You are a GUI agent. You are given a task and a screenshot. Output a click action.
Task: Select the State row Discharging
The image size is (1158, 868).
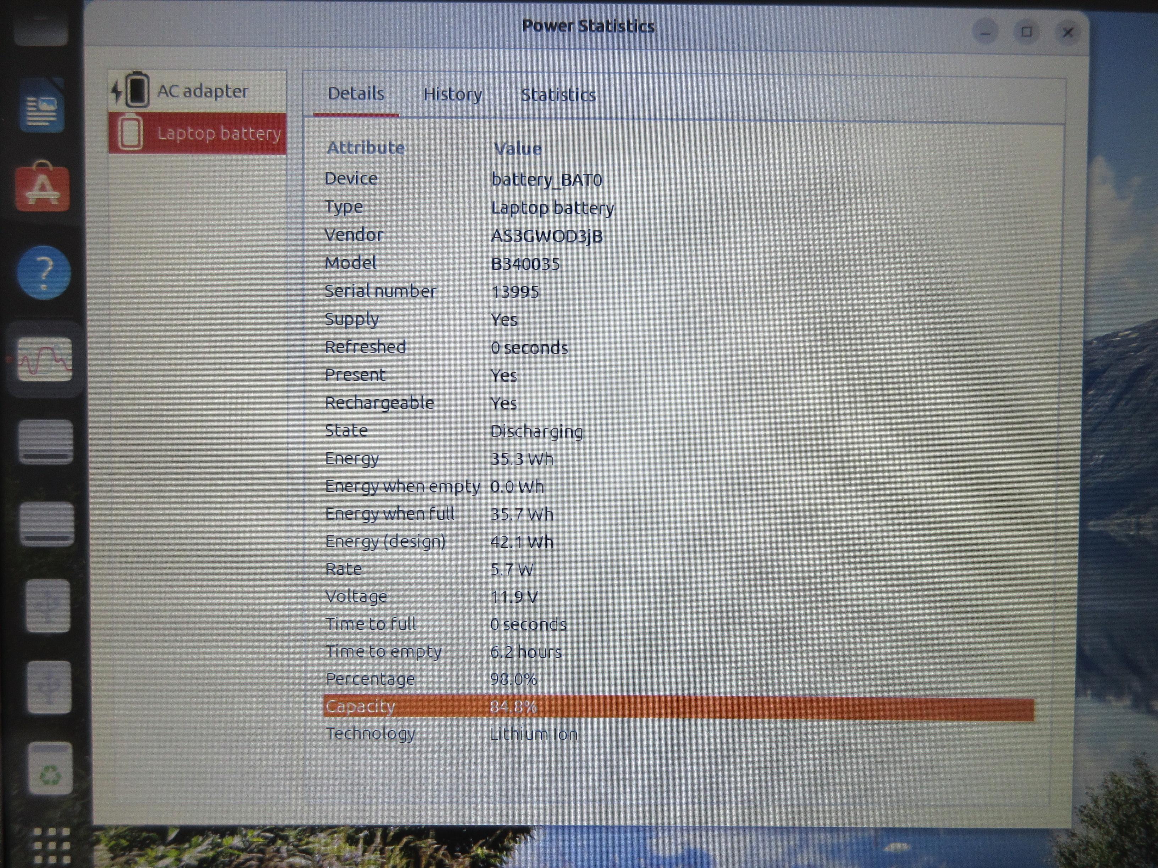click(x=678, y=431)
